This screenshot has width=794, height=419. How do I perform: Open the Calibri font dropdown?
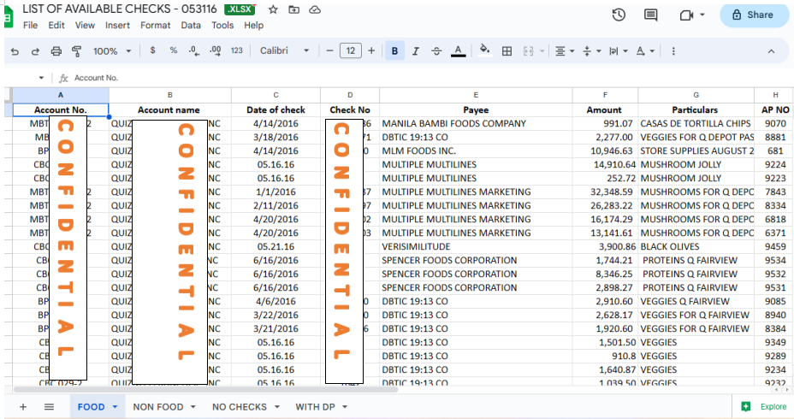285,51
